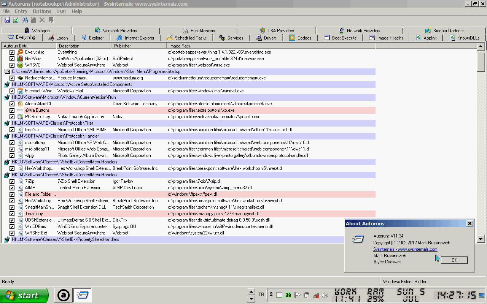
Task: Click the Autoruns taskbar button
Action: pos(83,295)
